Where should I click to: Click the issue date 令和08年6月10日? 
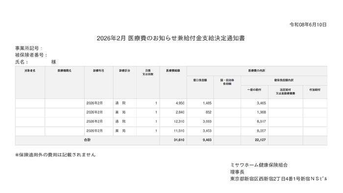point(308,24)
